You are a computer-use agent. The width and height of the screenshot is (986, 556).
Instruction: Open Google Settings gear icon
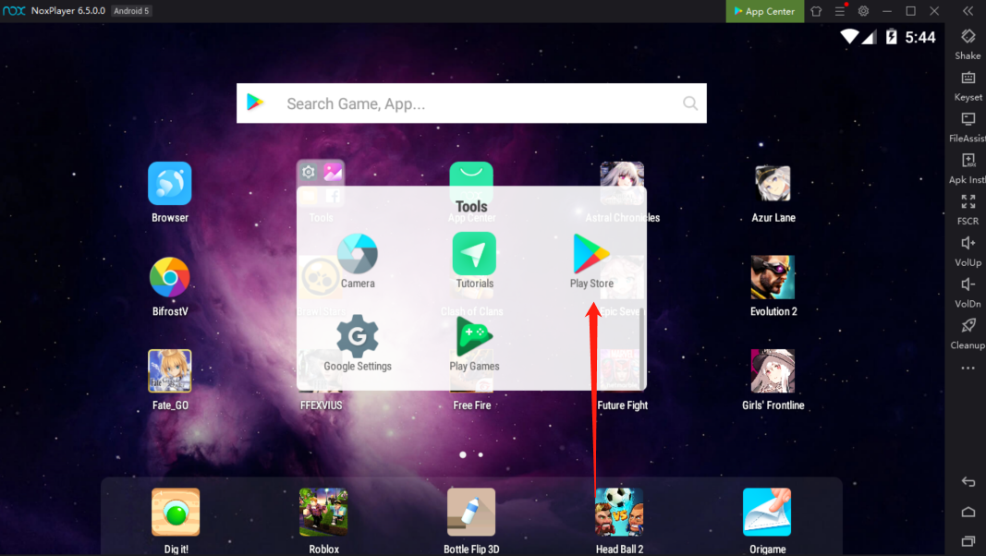[x=358, y=337]
